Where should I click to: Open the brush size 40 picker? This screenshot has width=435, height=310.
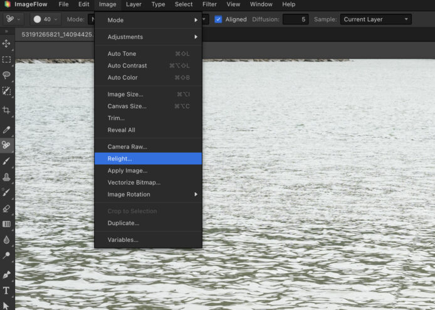coord(46,19)
